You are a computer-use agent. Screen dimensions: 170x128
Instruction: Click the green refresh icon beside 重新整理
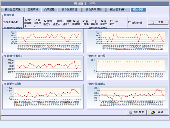point(131,113)
